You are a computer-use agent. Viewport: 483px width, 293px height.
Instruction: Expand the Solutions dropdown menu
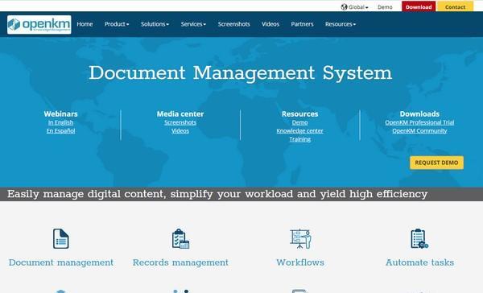click(x=155, y=24)
